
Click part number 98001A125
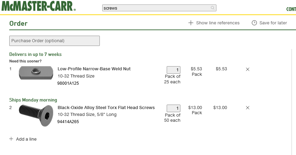pyautogui.click(x=68, y=83)
